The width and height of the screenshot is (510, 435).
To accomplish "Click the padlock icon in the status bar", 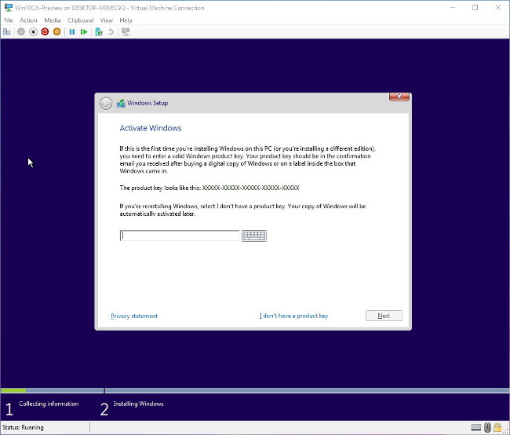I will tap(497, 427).
